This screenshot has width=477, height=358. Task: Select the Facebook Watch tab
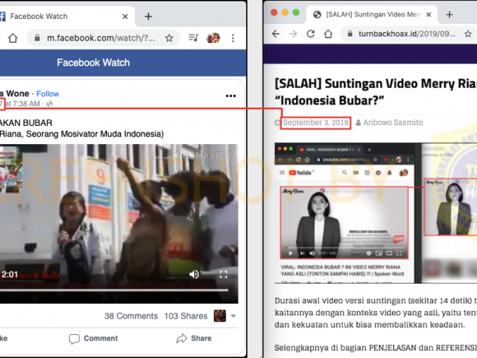[x=65, y=16]
